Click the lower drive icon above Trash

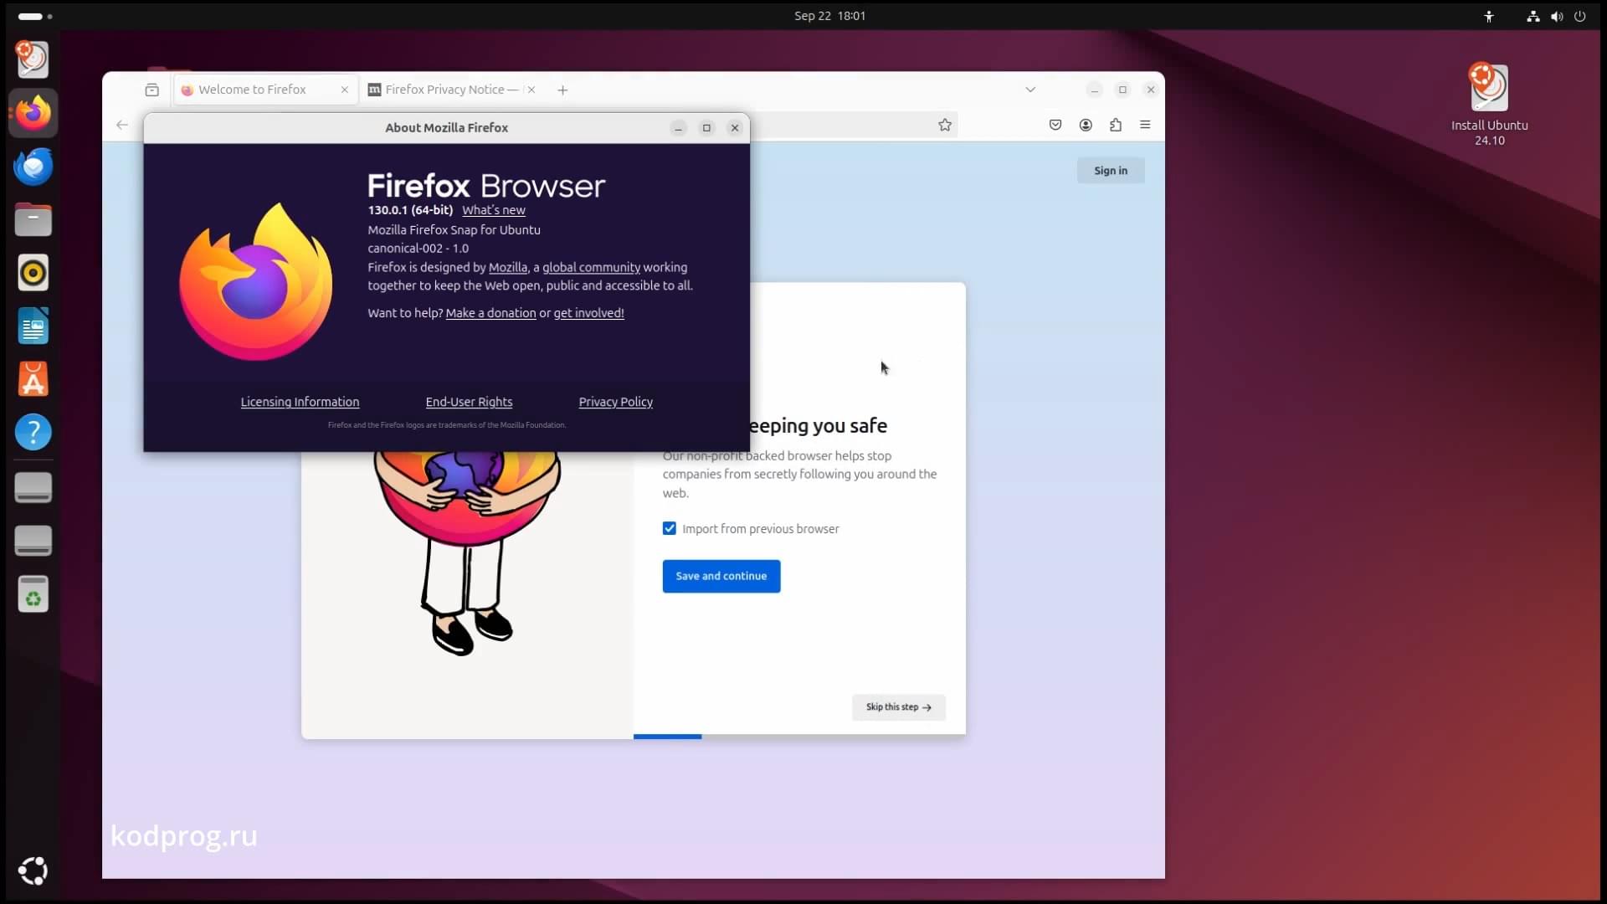(x=33, y=541)
